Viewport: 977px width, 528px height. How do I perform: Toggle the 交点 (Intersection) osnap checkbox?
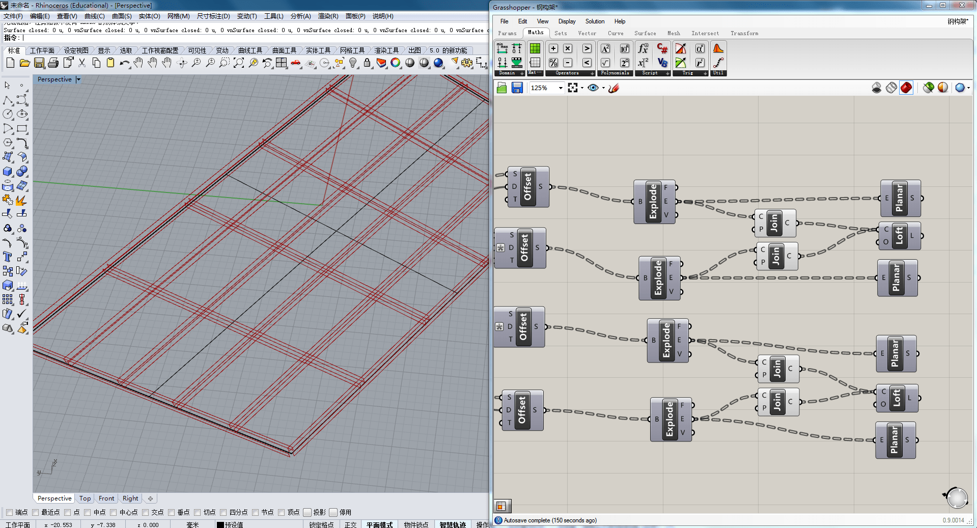point(146,512)
